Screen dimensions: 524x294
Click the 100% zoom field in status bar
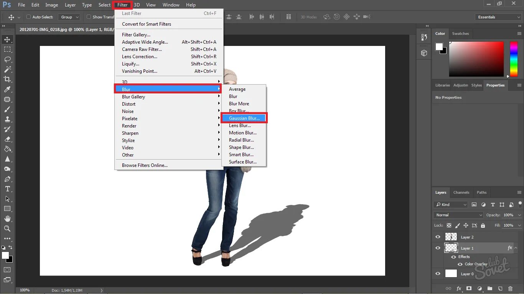25,290
